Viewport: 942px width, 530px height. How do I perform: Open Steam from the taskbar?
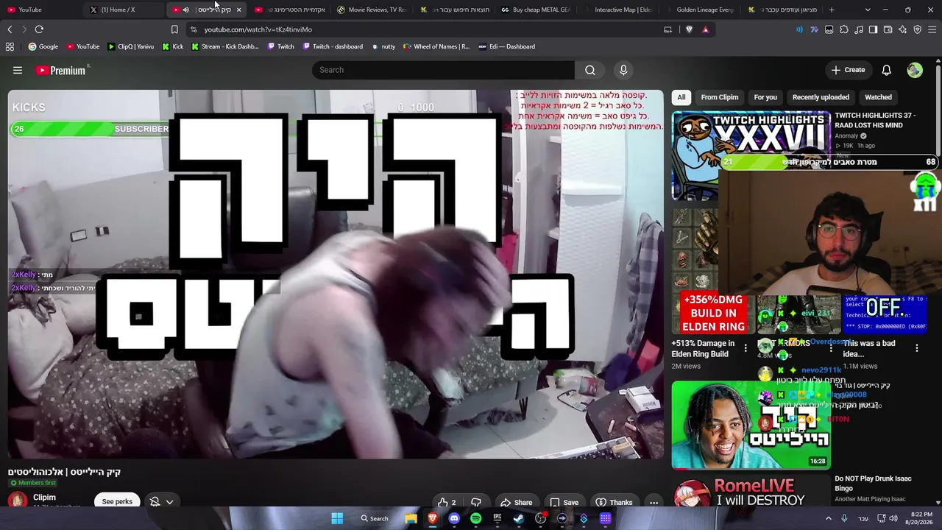pyautogui.click(x=519, y=518)
